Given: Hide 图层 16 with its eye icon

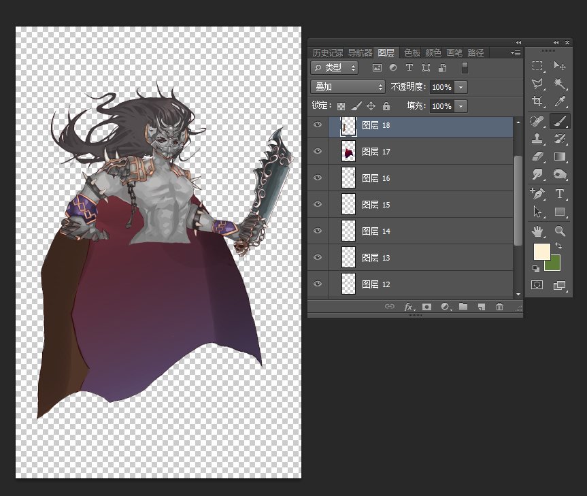Looking at the screenshot, I should [318, 178].
